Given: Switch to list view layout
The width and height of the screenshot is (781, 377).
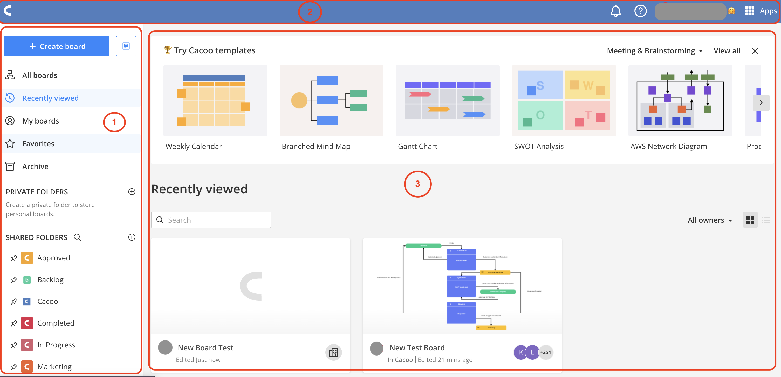Looking at the screenshot, I should [x=766, y=220].
